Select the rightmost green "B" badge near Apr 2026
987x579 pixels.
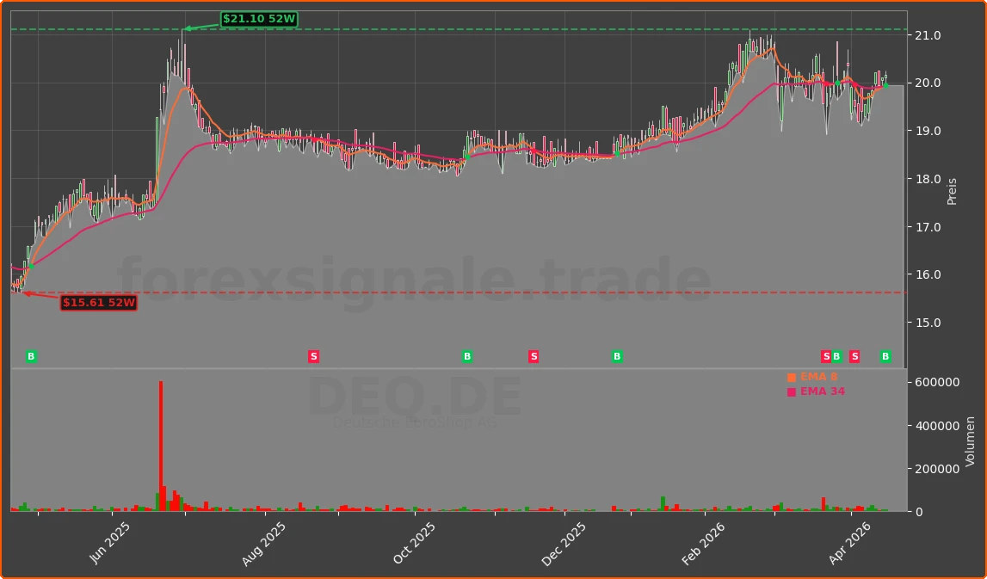[x=884, y=355]
